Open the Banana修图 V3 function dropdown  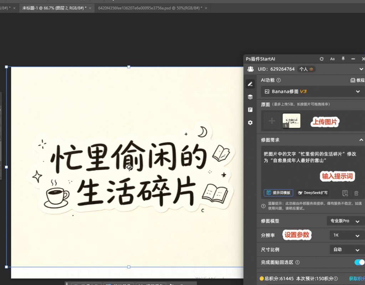pyautogui.click(x=312, y=91)
